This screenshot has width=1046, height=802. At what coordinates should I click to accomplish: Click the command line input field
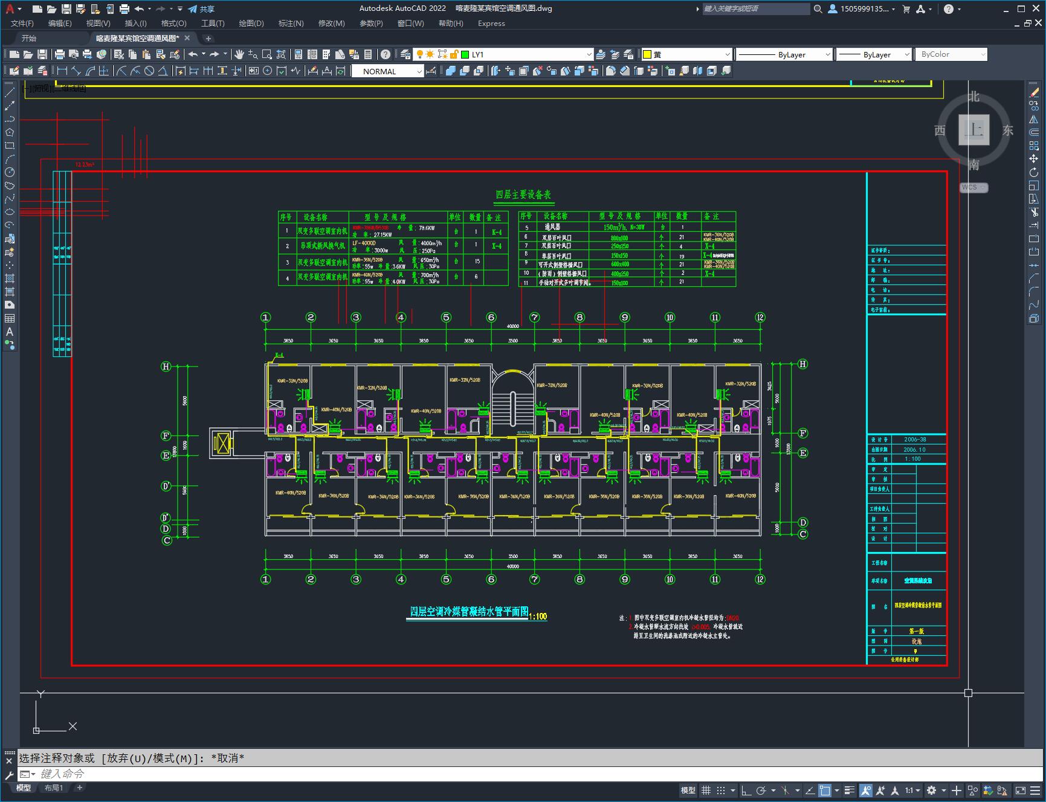(x=532, y=774)
